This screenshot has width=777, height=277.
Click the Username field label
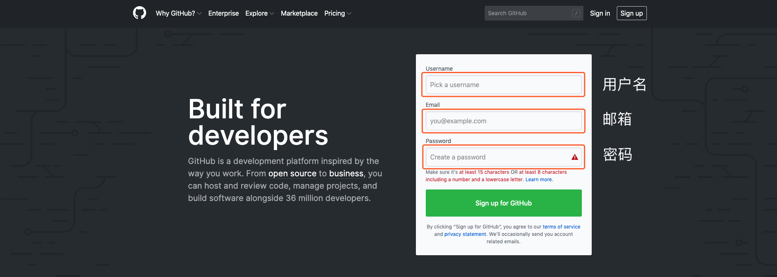pos(439,69)
